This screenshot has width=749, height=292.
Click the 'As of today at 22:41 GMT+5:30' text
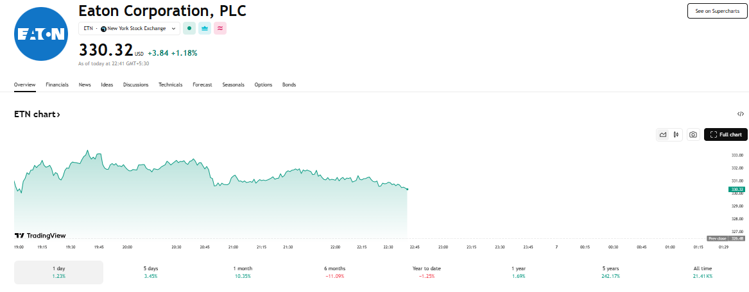coord(113,63)
